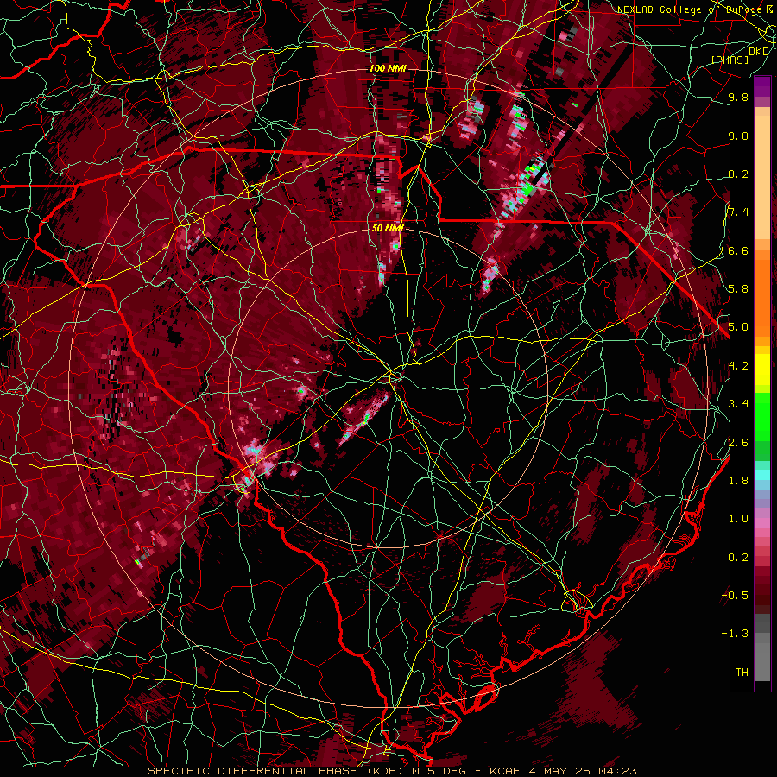Click the TH label on the color scale
The image size is (777, 777).
point(742,673)
